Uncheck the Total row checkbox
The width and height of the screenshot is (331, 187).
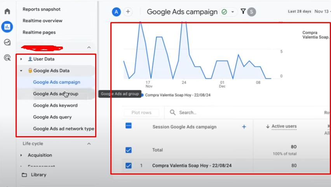129,150
